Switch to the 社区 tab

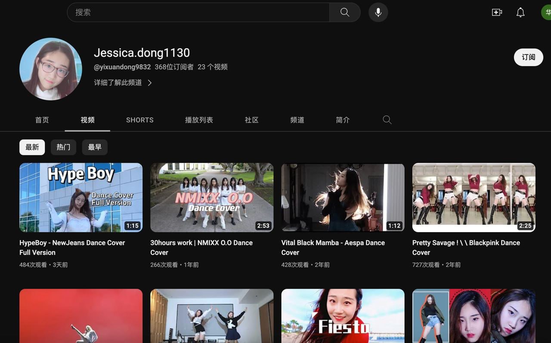tap(251, 120)
